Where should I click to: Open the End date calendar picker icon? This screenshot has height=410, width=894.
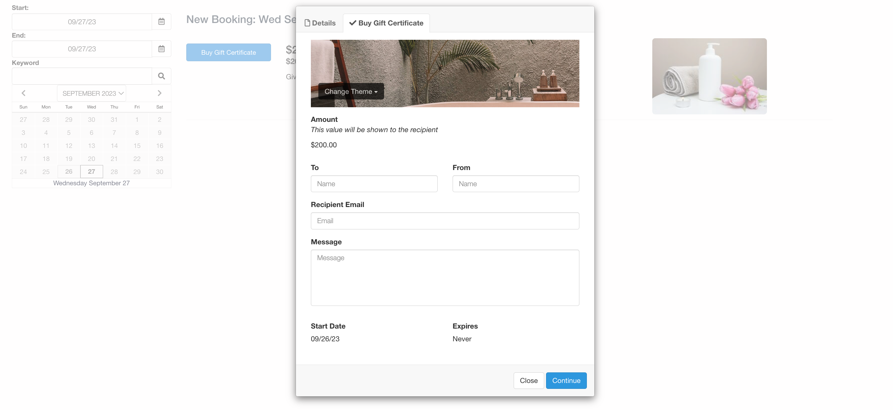[161, 49]
